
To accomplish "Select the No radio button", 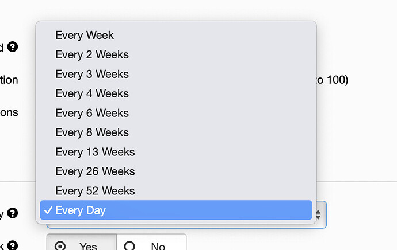I will click(129, 246).
